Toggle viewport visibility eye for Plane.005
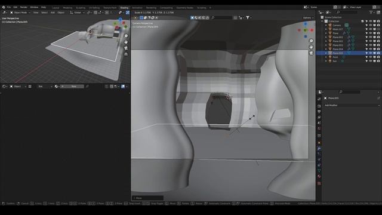This screenshot has height=215, width=382. click(370, 53)
